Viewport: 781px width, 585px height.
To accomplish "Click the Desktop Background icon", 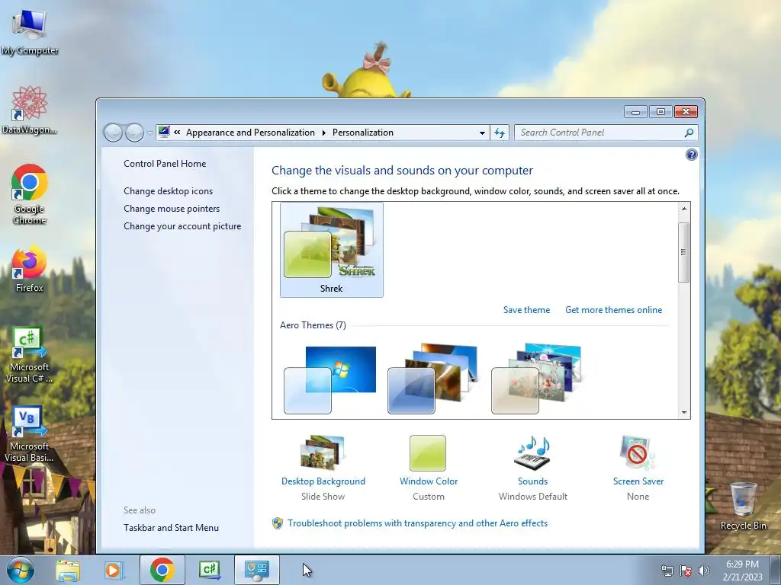I will [323, 452].
